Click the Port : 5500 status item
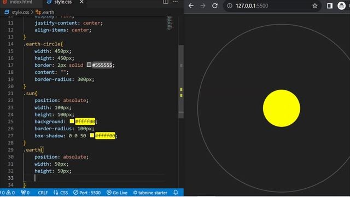This screenshot has width=350, height=197. (87, 193)
